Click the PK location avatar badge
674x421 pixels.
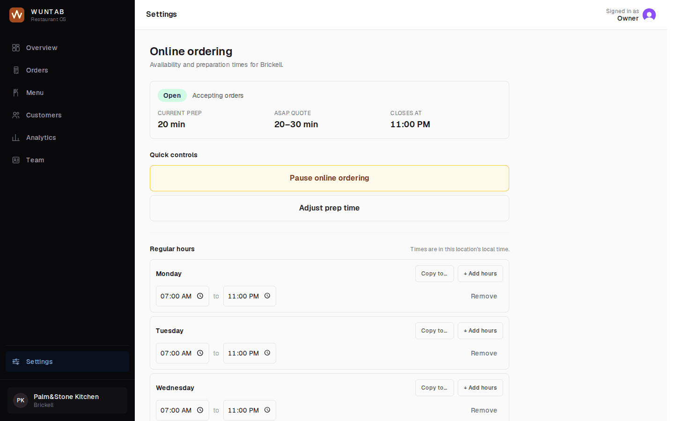pos(21,400)
